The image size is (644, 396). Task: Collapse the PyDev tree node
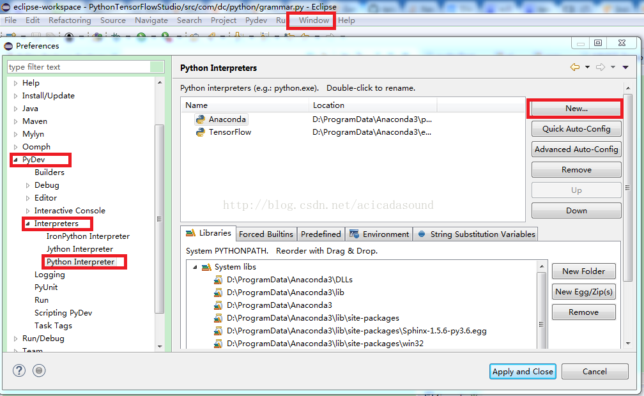(15, 160)
